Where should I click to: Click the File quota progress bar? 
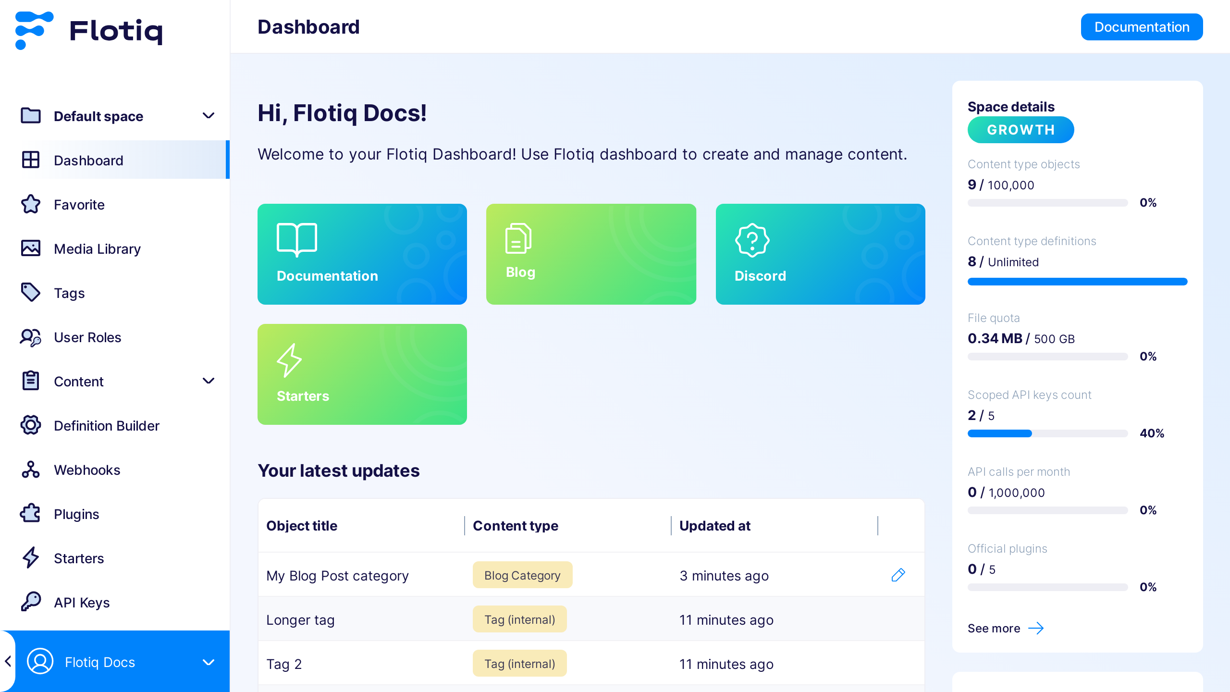coord(1047,357)
